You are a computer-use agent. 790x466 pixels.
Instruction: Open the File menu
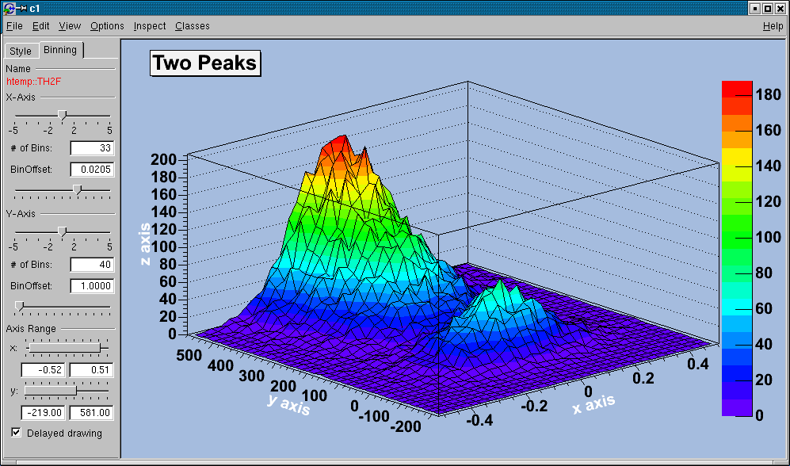tap(14, 26)
